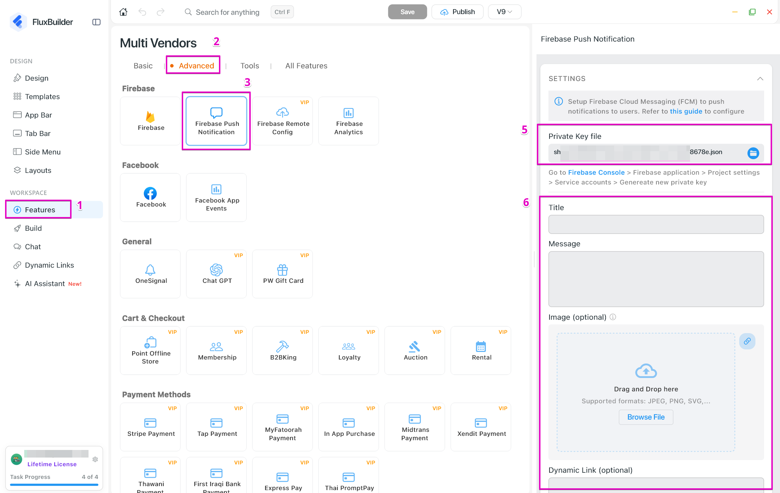Open the B2BKing feature card
The width and height of the screenshot is (780, 493).
click(x=283, y=350)
